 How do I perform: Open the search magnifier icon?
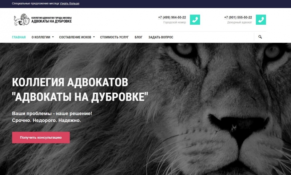click(x=260, y=37)
